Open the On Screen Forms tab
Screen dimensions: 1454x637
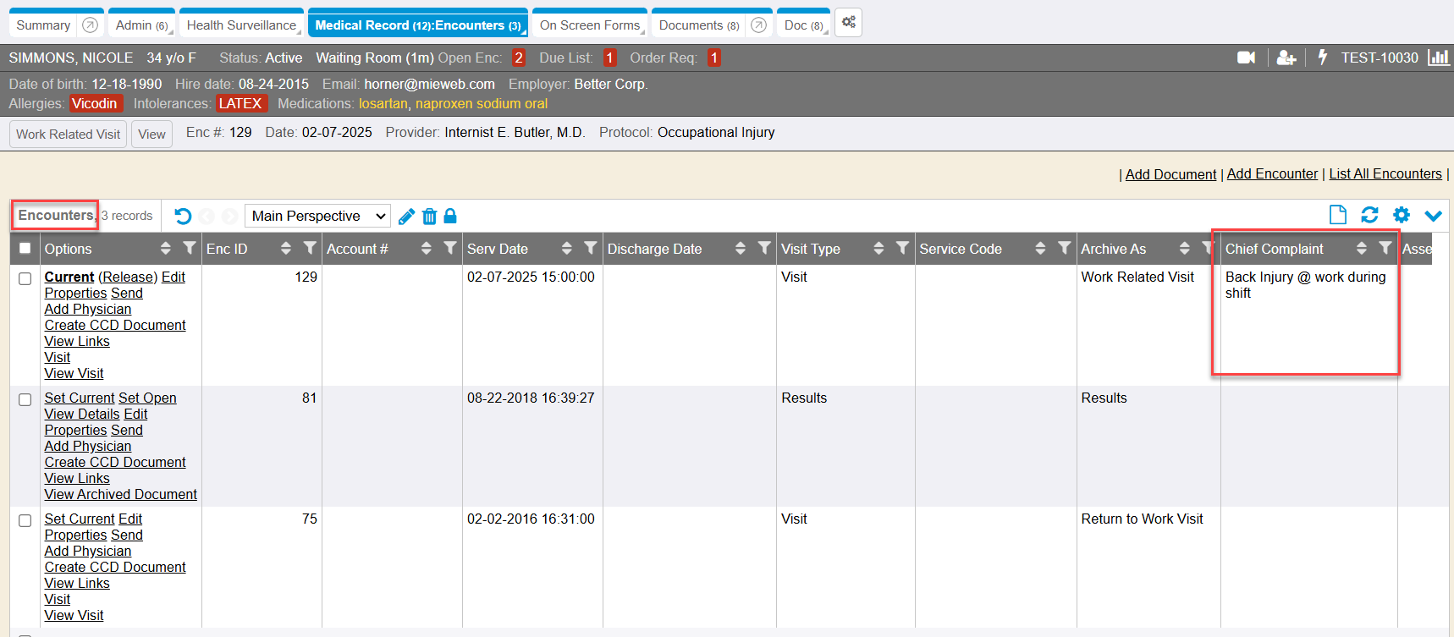[590, 25]
